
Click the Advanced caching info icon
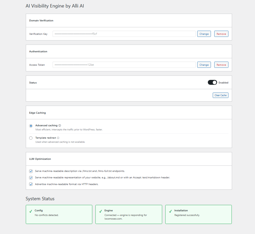coord(60,126)
